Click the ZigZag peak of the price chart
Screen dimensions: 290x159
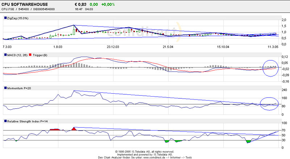(x=74, y=25)
